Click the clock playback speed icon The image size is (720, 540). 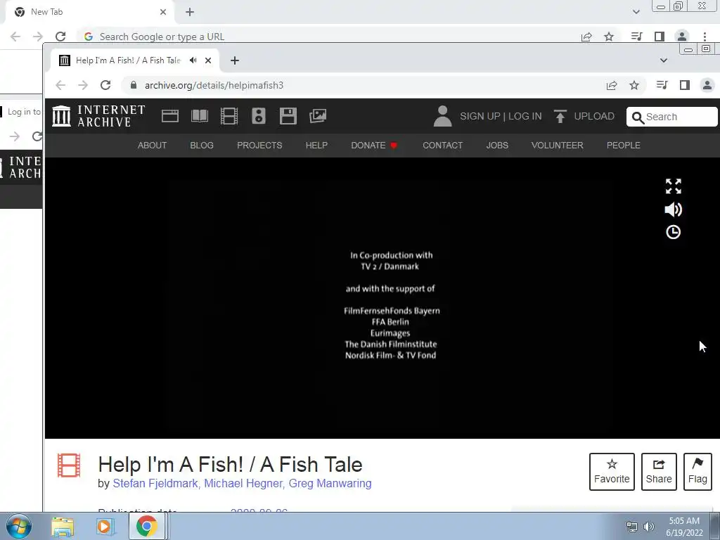click(x=673, y=232)
